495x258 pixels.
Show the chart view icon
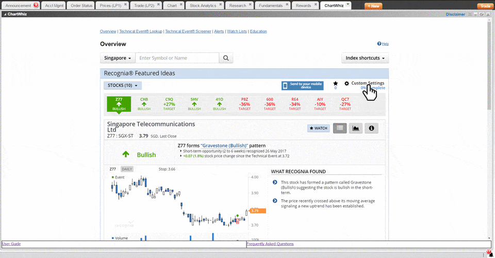point(355,128)
